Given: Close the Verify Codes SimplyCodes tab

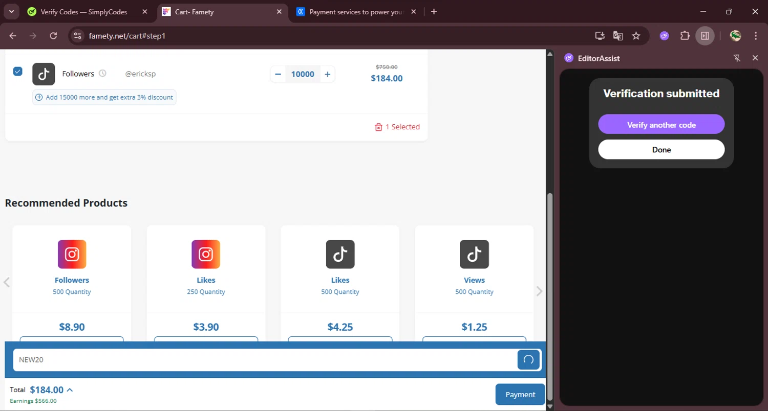Looking at the screenshot, I should [x=145, y=12].
